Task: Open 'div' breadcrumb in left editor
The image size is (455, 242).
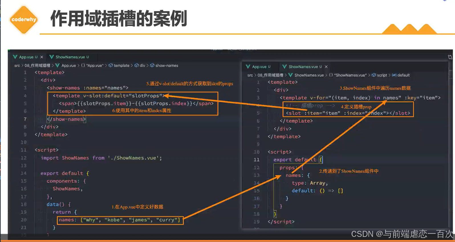Action: 142,66
